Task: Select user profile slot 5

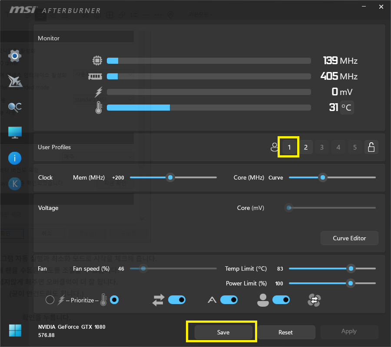Action: 355,147
